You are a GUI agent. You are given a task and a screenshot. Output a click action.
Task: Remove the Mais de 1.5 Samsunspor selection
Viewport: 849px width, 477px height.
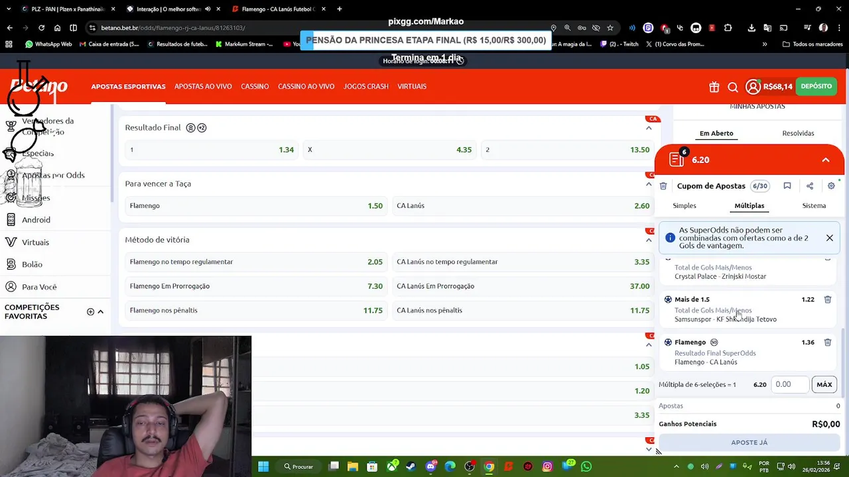tap(828, 299)
